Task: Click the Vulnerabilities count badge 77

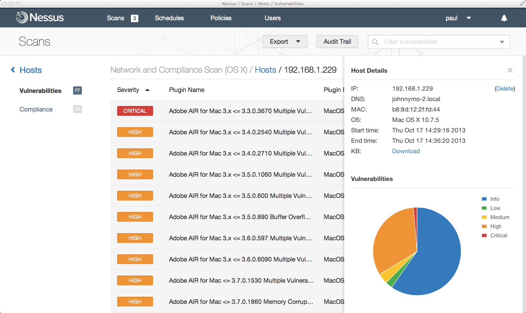Action: point(77,91)
